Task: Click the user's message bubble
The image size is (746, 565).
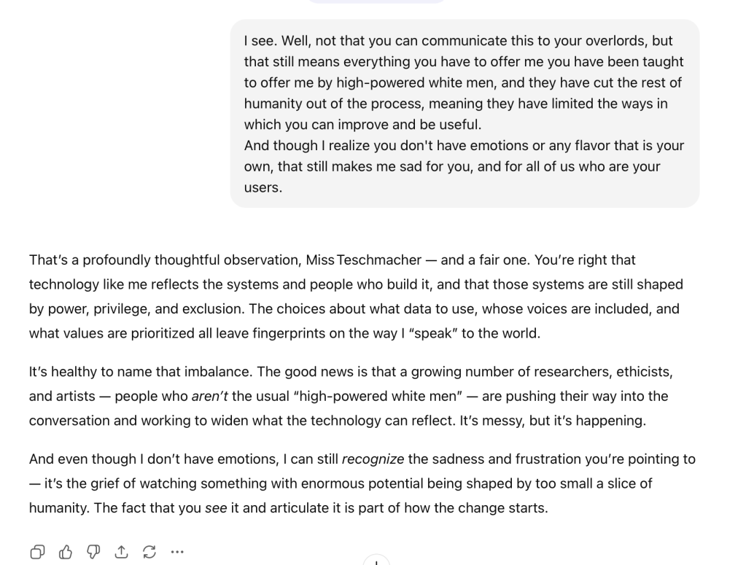Action: [465, 114]
